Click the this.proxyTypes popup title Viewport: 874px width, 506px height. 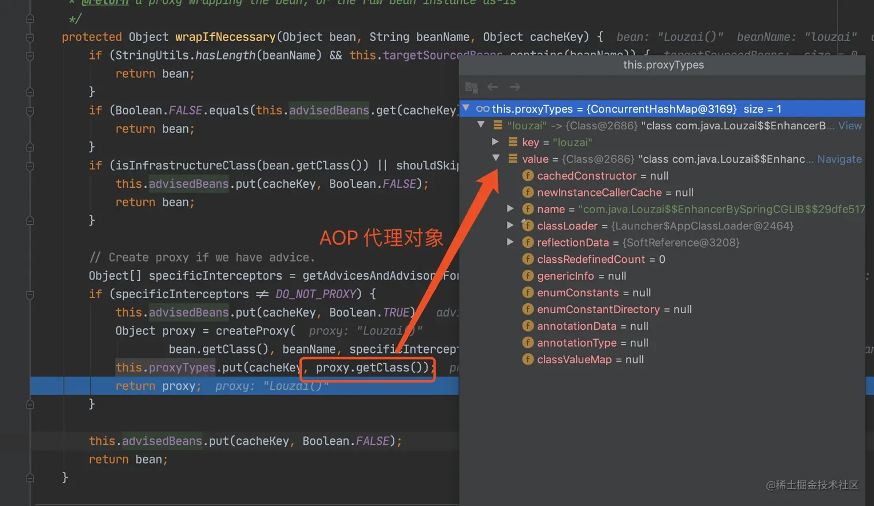tap(663, 65)
